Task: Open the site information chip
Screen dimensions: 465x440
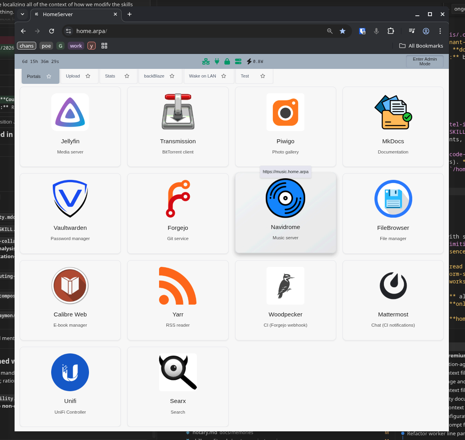Action: click(69, 31)
